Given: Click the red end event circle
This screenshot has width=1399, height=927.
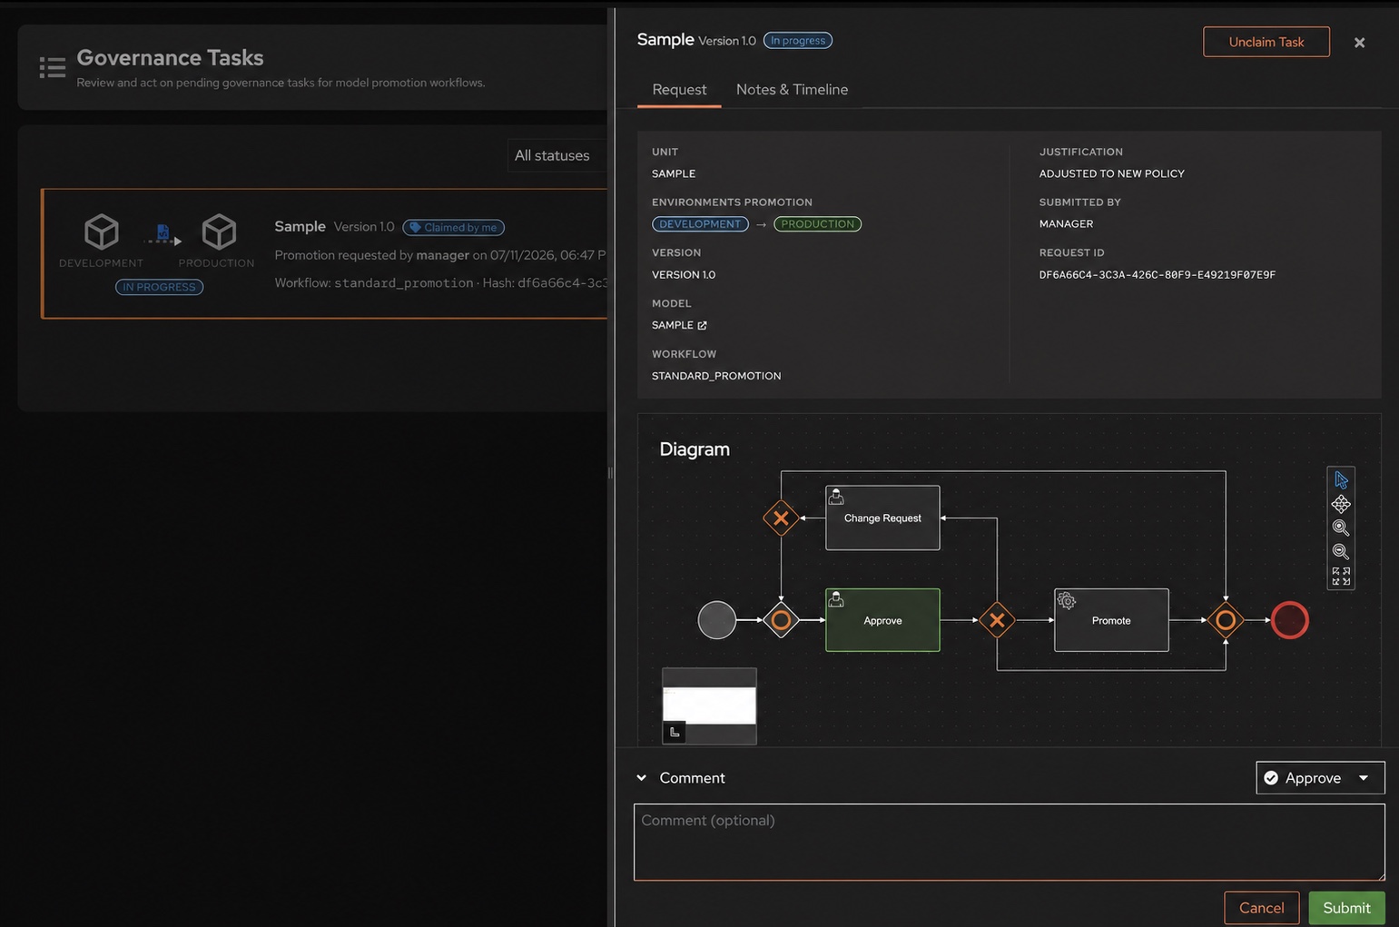Looking at the screenshot, I should click(x=1289, y=620).
